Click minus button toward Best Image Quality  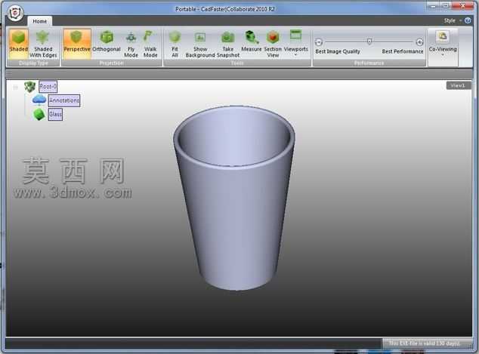point(319,42)
